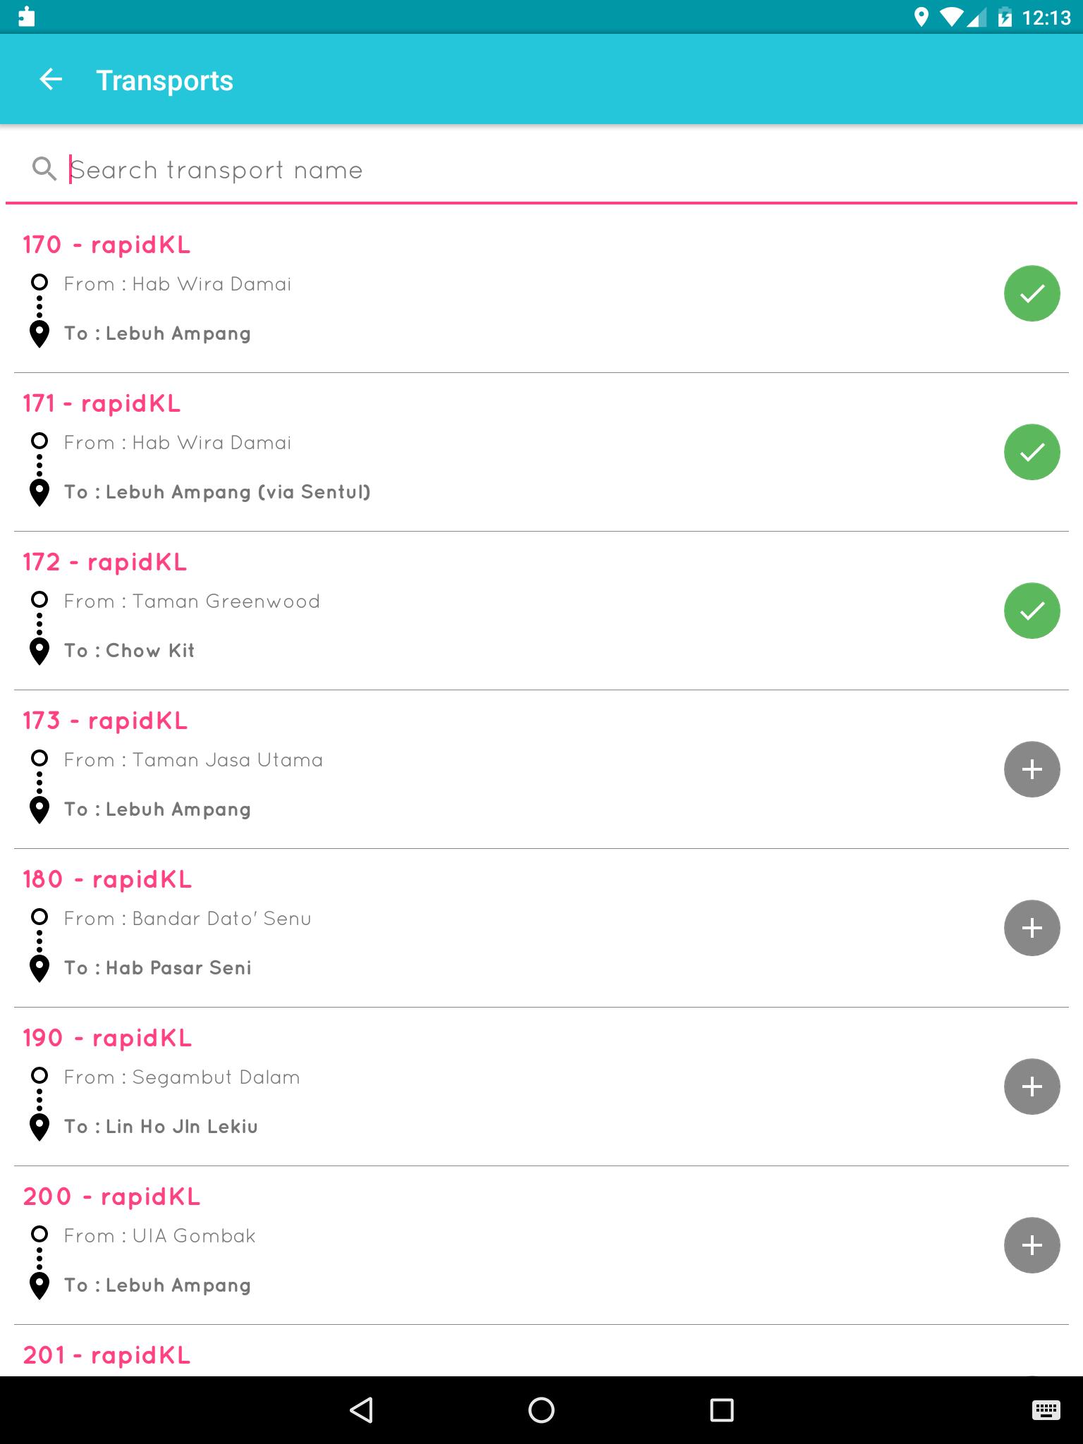Uncheck the 171 rapidKL route
Screen dimensions: 1083x1444
point(1032,452)
